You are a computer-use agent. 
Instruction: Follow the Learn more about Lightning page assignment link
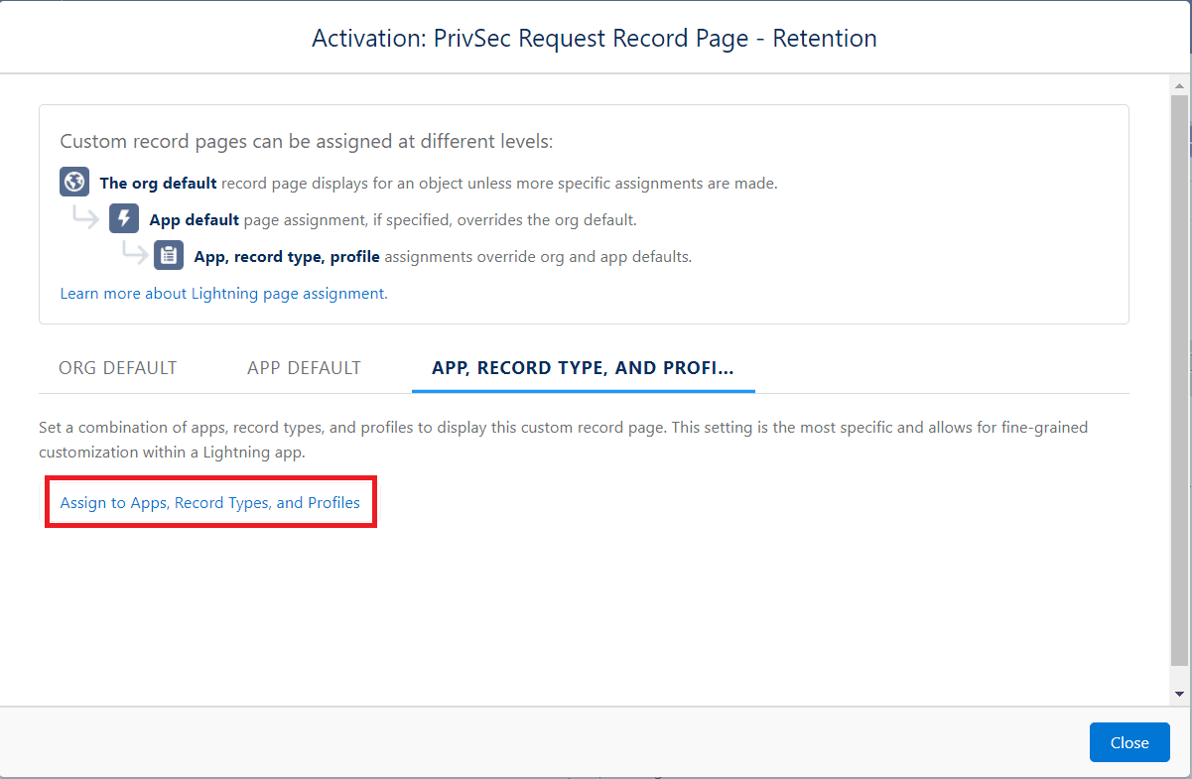click(x=223, y=294)
